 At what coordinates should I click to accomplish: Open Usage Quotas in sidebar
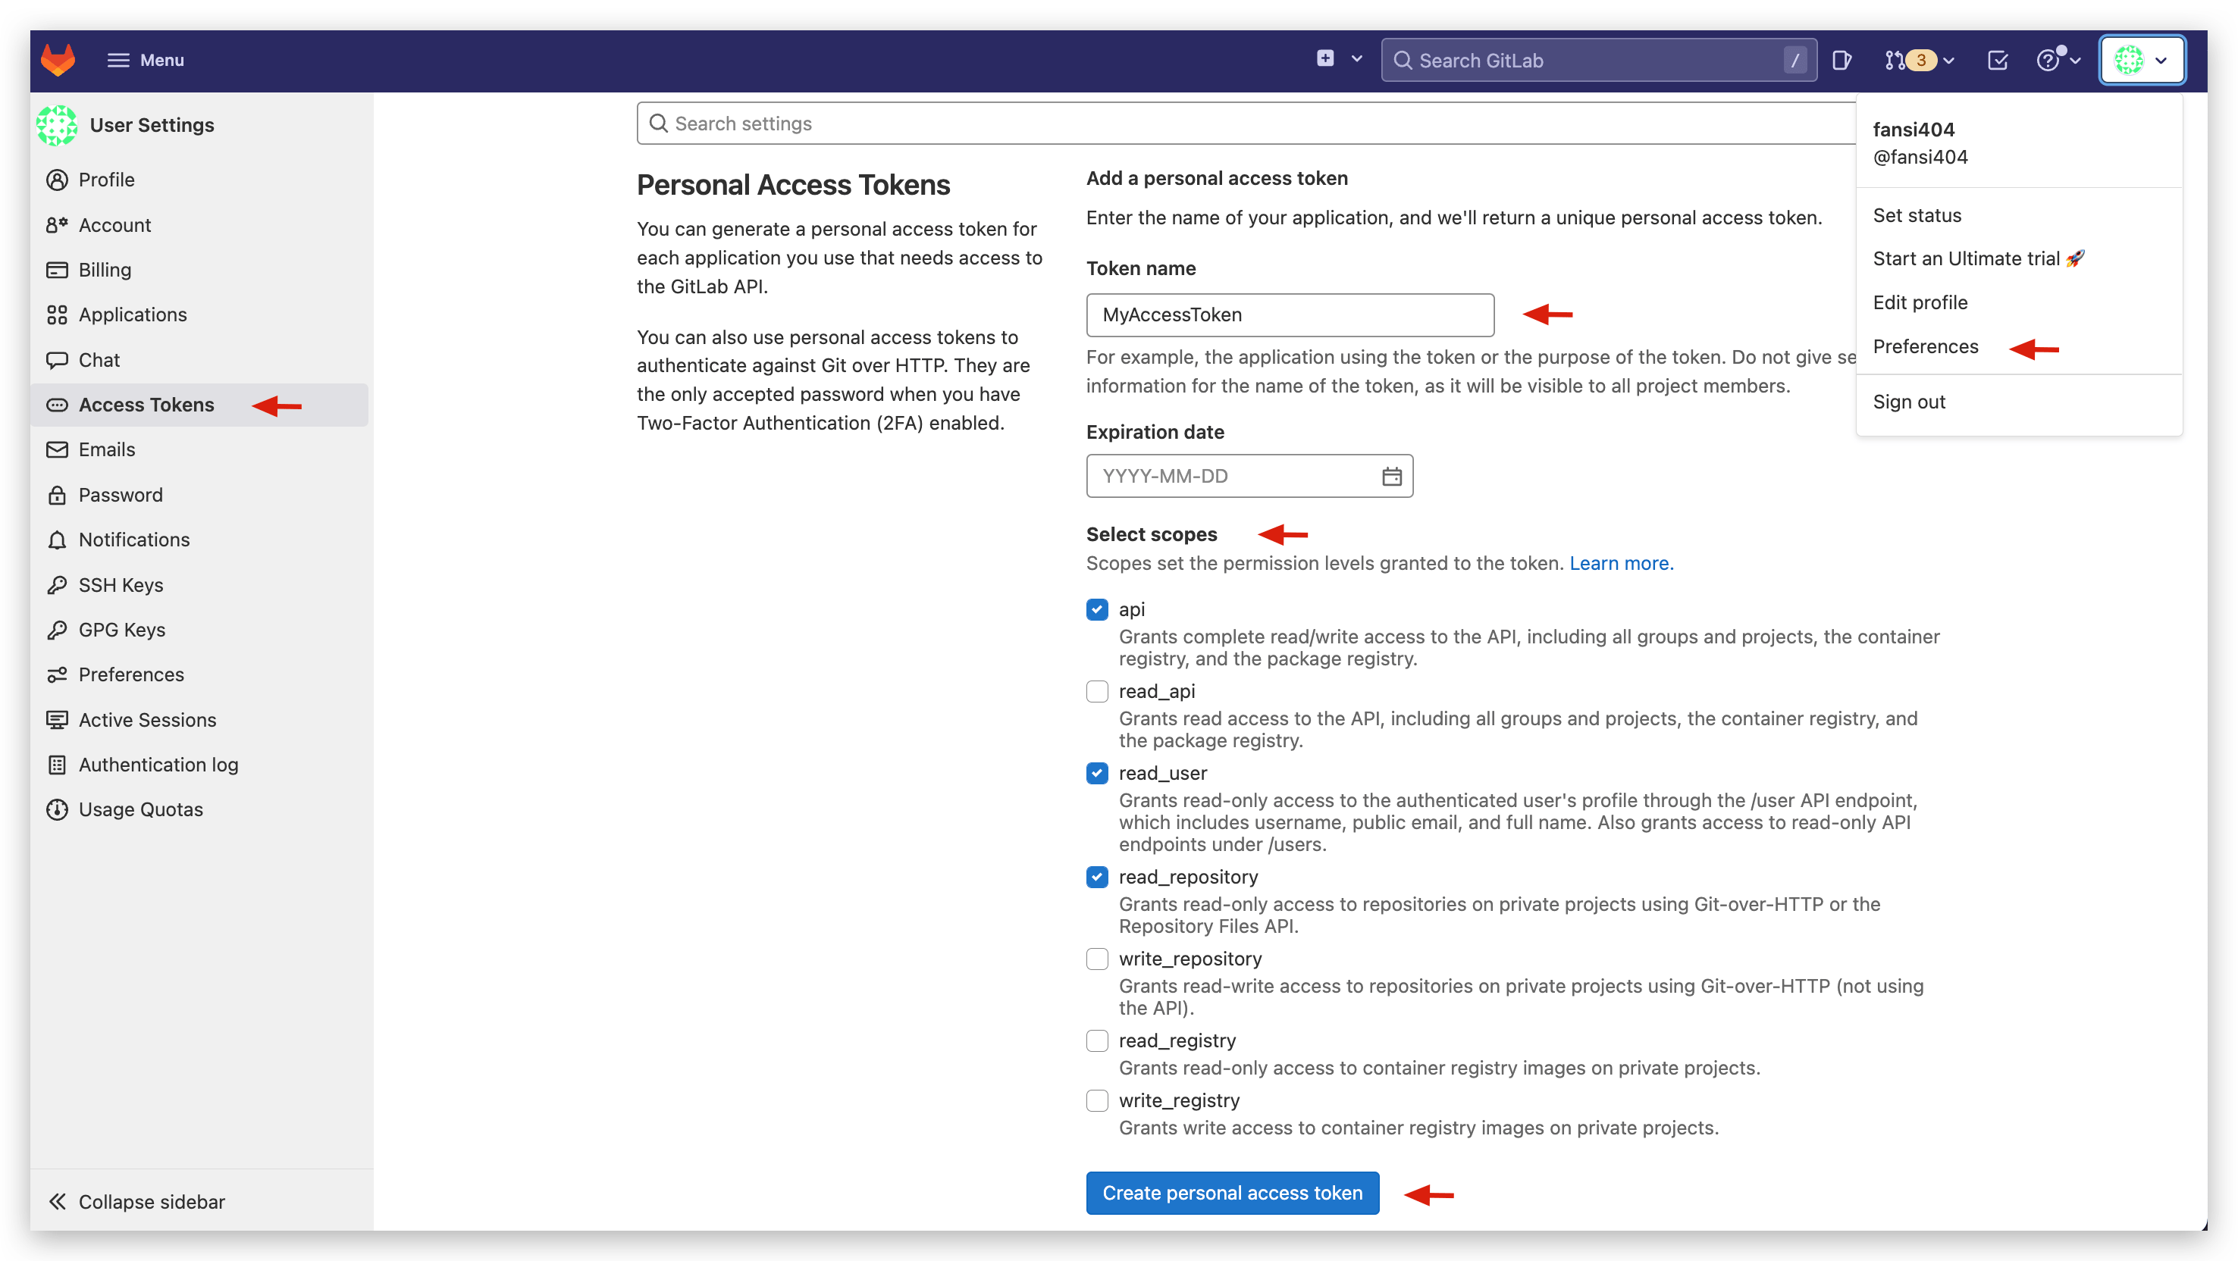pos(141,809)
